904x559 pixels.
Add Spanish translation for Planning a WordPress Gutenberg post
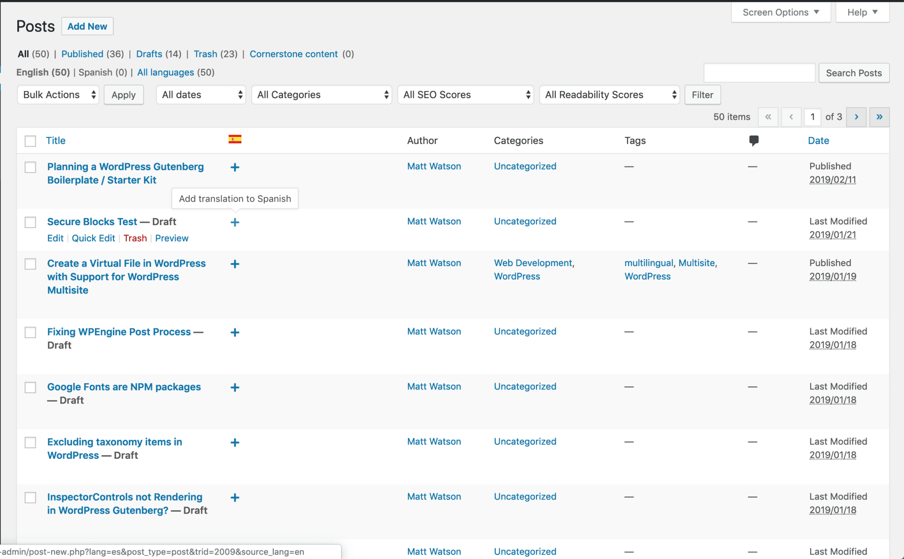(x=235, y=167)
